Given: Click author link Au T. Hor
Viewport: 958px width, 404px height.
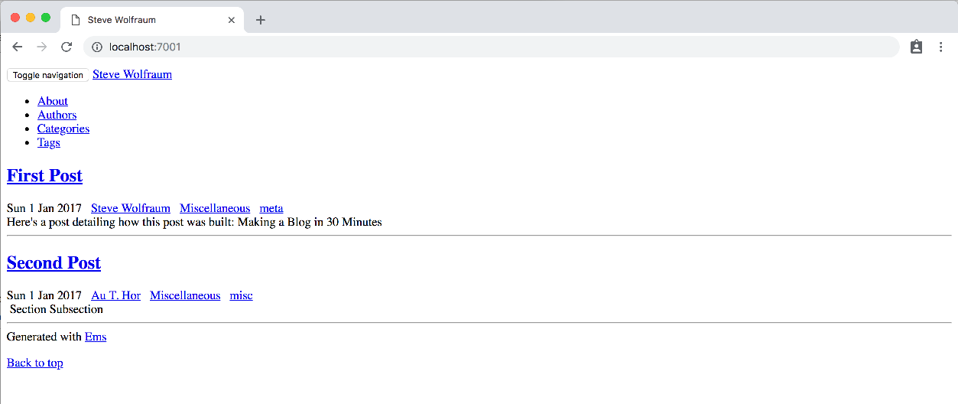Looking at the screenshot, I should [116, 295].
